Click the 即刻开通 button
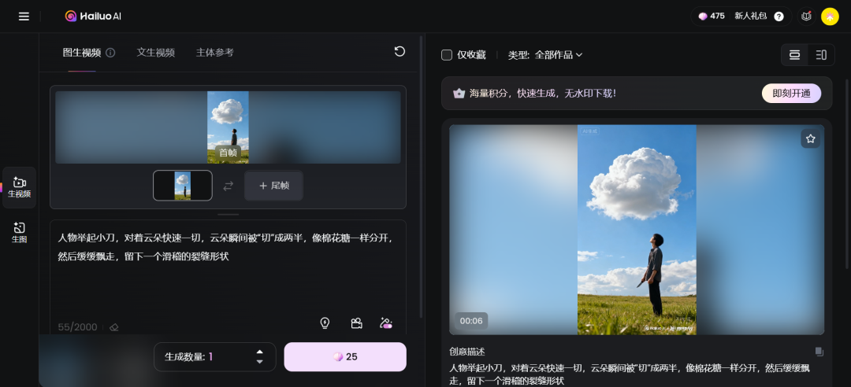Viewport: 851px width, 387px height. [791, 94]
